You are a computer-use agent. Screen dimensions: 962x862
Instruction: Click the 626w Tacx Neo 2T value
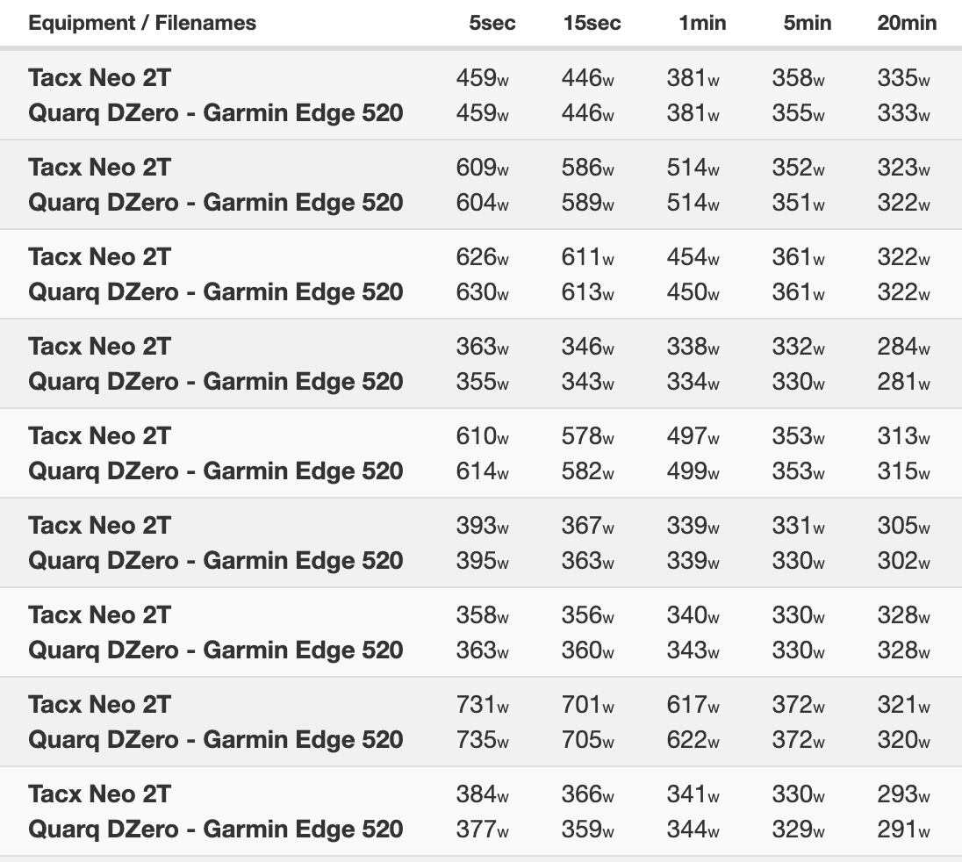click(x=482, y=256)
